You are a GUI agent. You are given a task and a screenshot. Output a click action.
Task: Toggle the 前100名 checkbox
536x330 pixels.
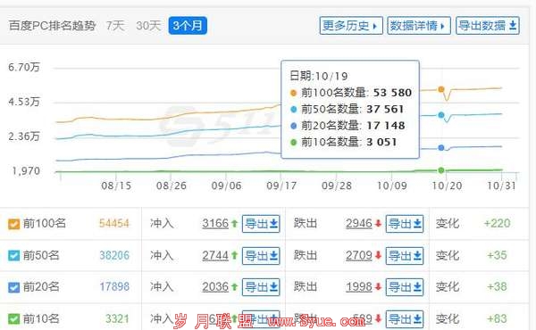[13, 224]
